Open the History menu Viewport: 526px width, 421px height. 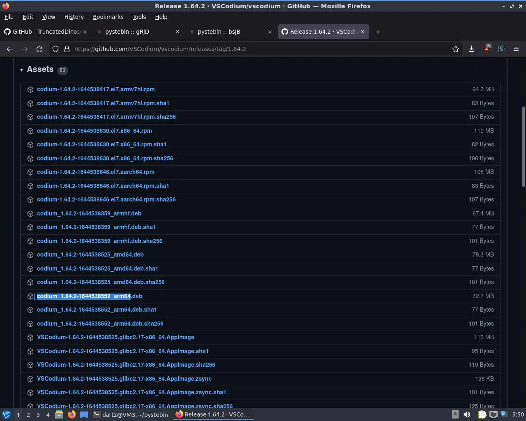74,17
